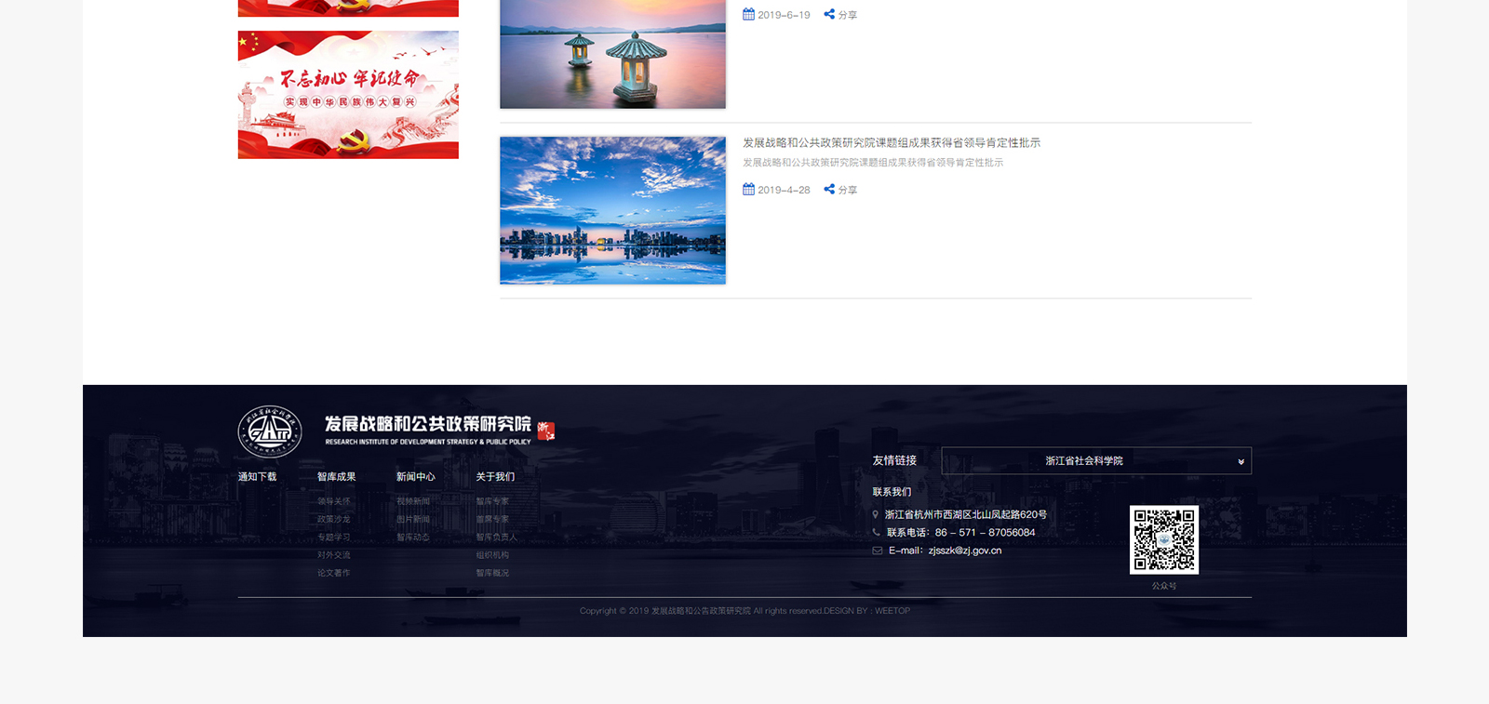Click the circular institute logo in footer
1489x704 pixels.
[270, 432]
